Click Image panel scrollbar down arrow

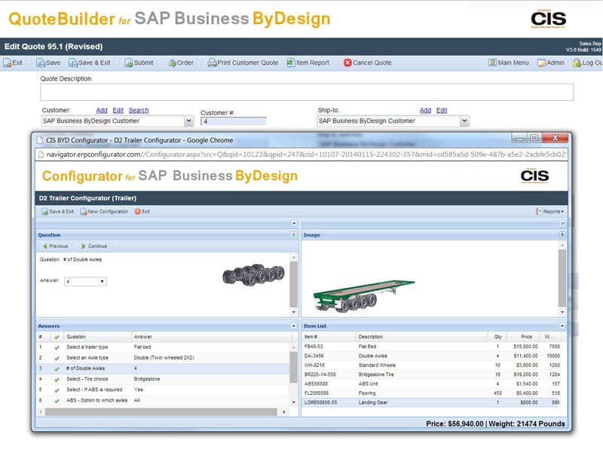(x=562, y=312)
